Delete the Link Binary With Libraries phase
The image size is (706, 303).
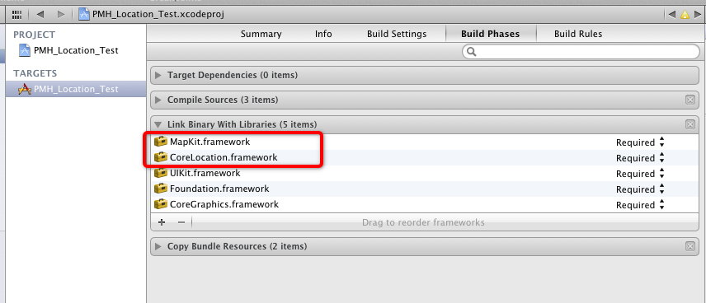690,124
